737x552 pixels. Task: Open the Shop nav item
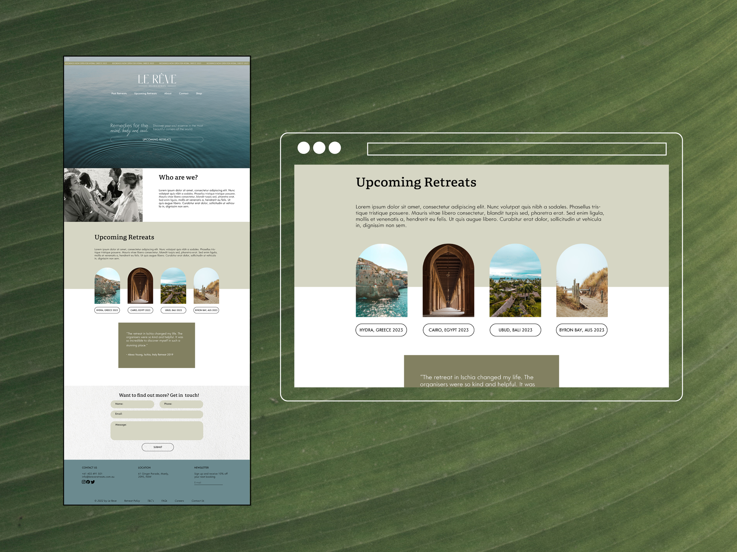199,94
